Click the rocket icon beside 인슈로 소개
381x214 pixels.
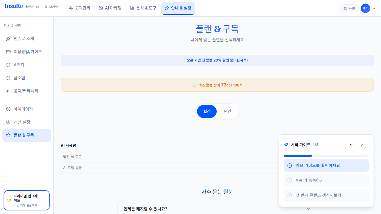(8, 39)
